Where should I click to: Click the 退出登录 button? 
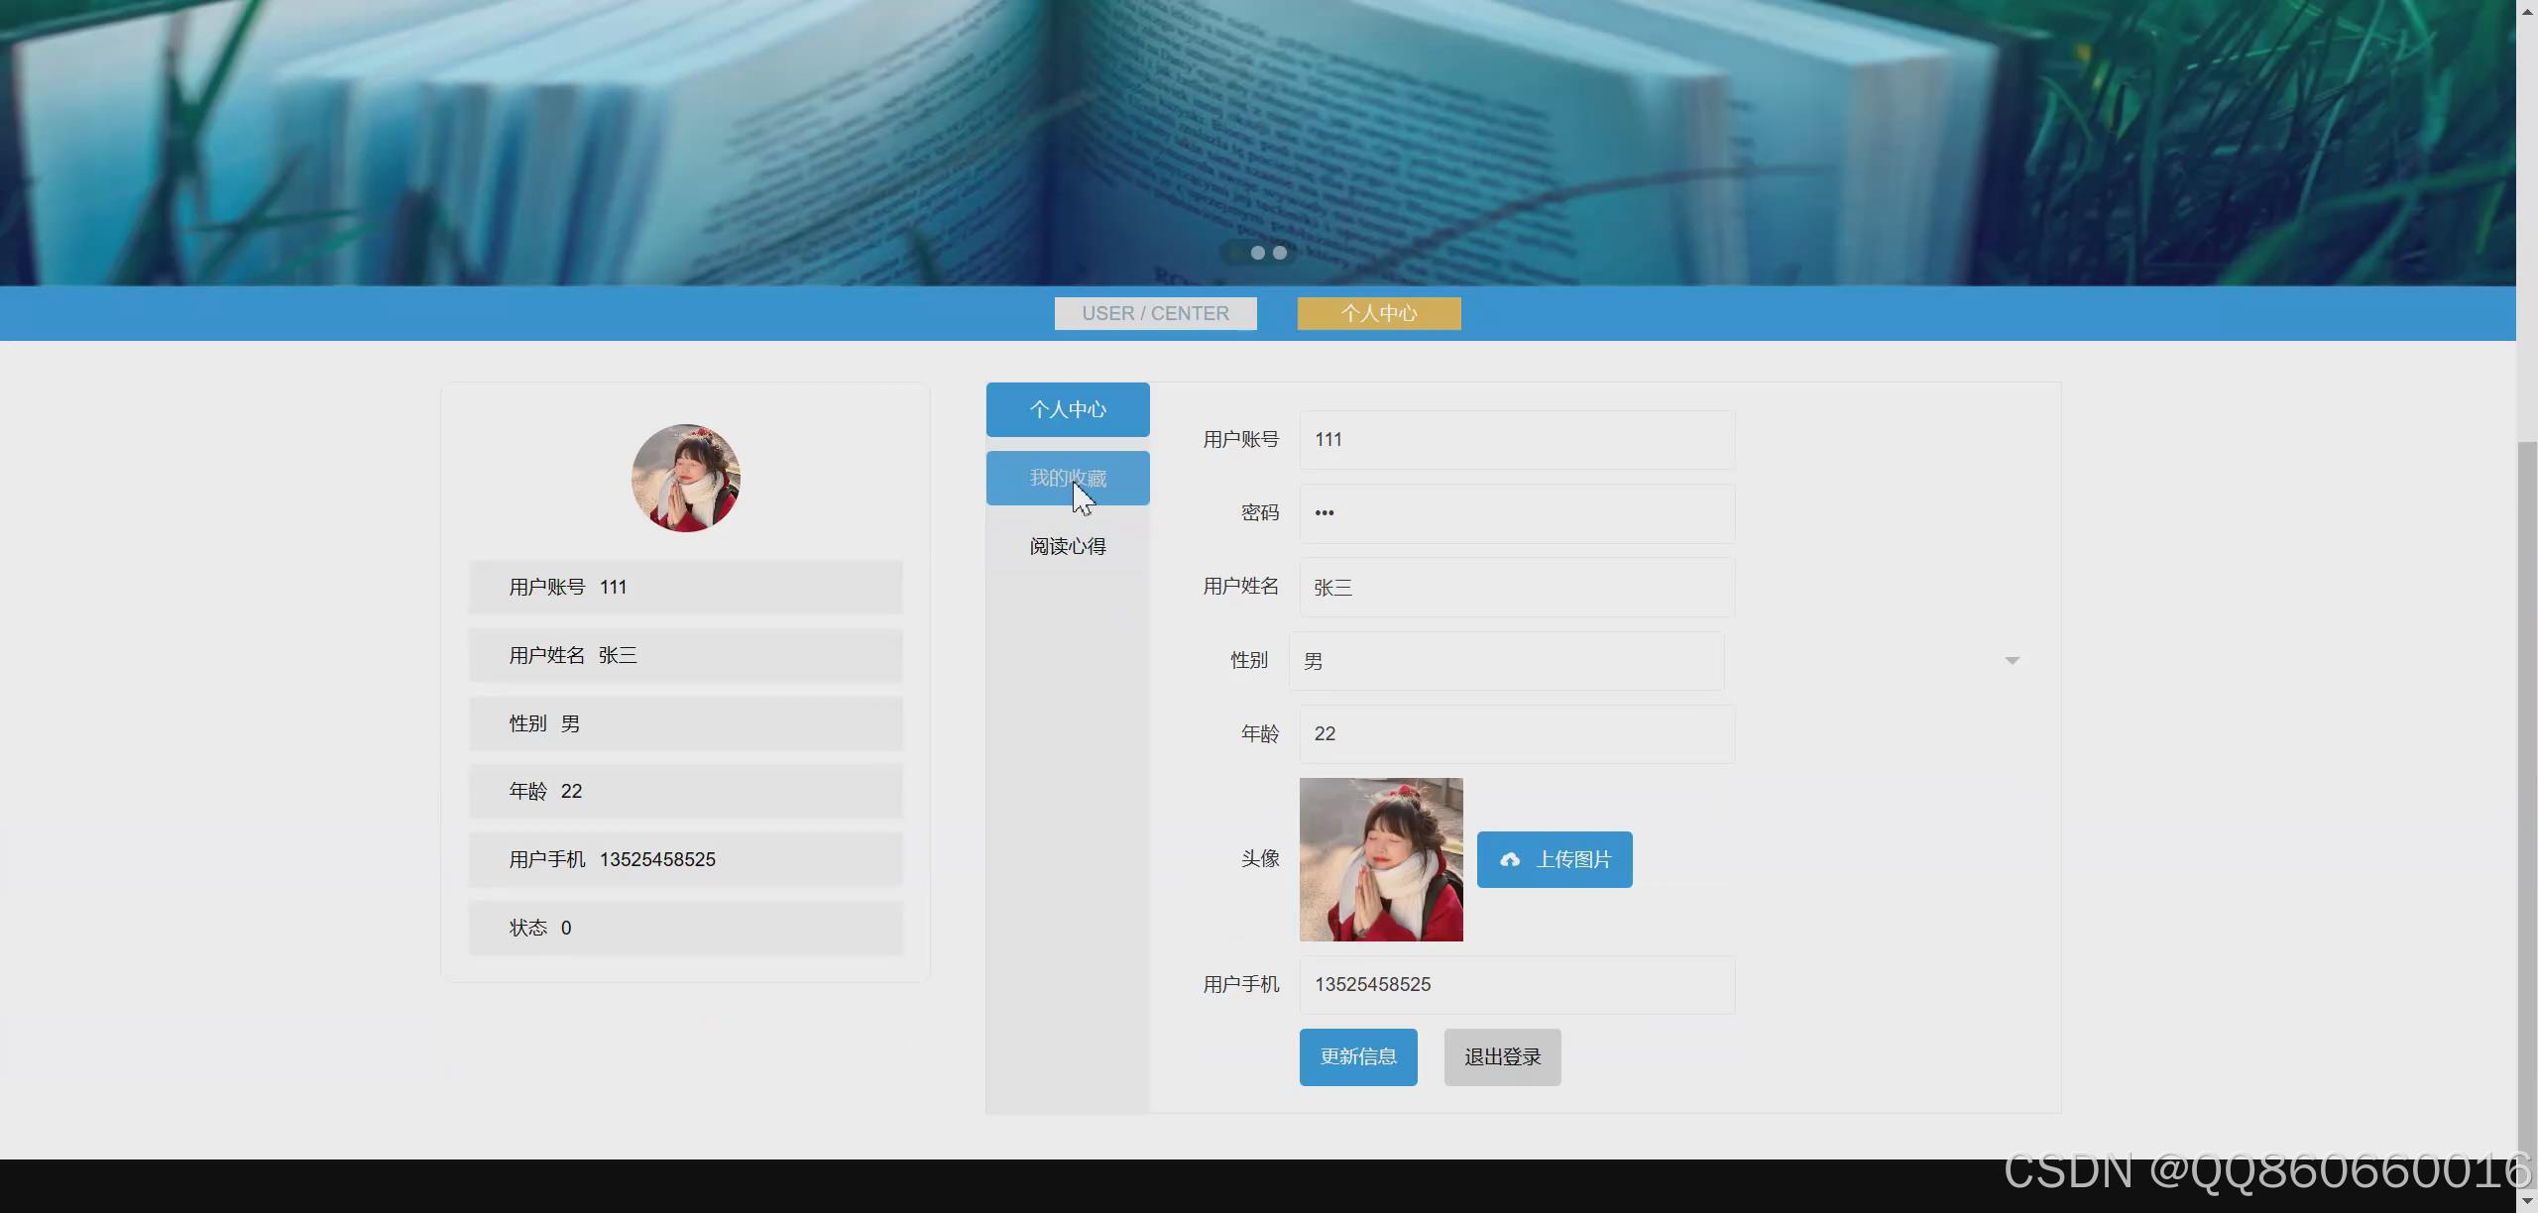[1502, 1057]
